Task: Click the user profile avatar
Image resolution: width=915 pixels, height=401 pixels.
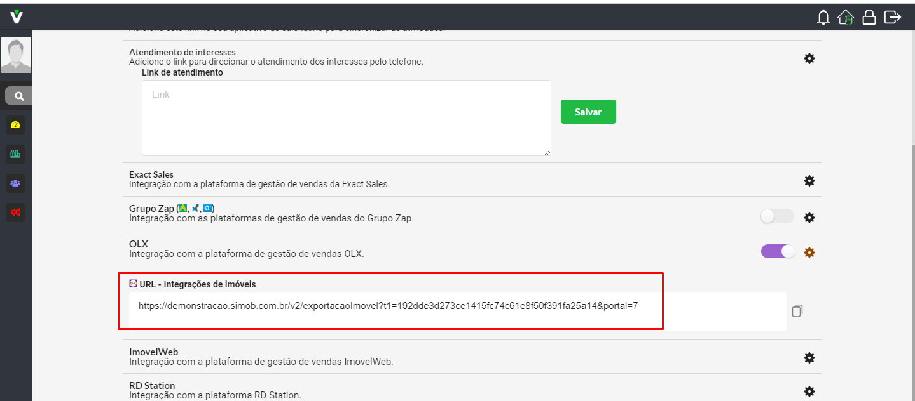Action: 16,55
